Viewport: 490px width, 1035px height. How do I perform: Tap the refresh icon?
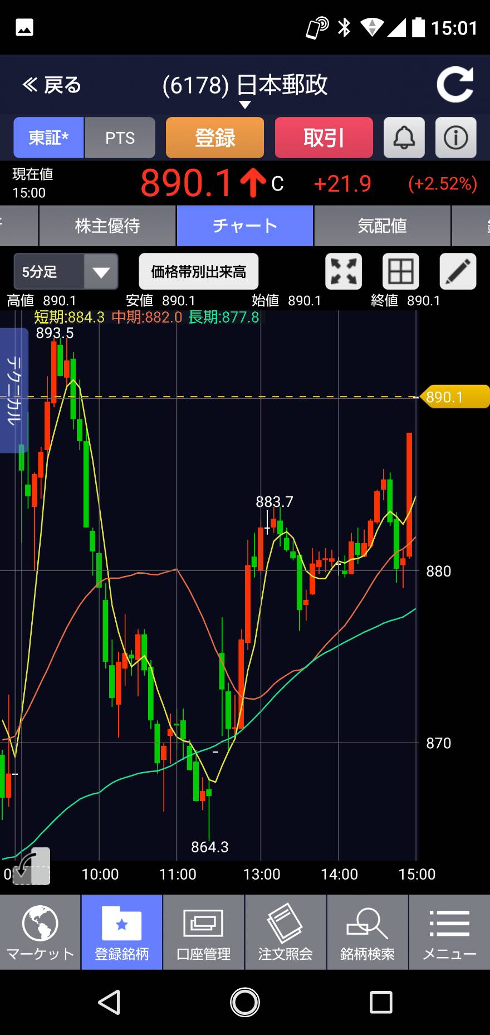tap(455, 85)
